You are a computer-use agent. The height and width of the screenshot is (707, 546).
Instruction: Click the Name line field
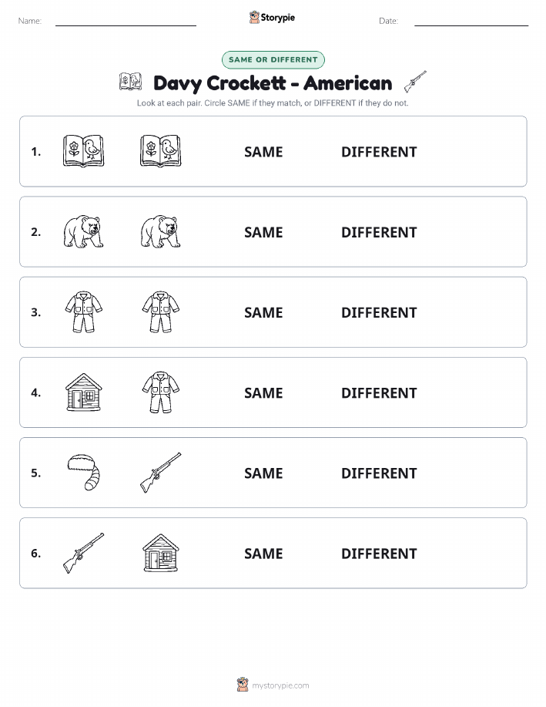tap(126, 21)
